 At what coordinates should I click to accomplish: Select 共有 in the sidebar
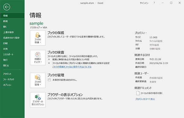(x=12, y=49)
